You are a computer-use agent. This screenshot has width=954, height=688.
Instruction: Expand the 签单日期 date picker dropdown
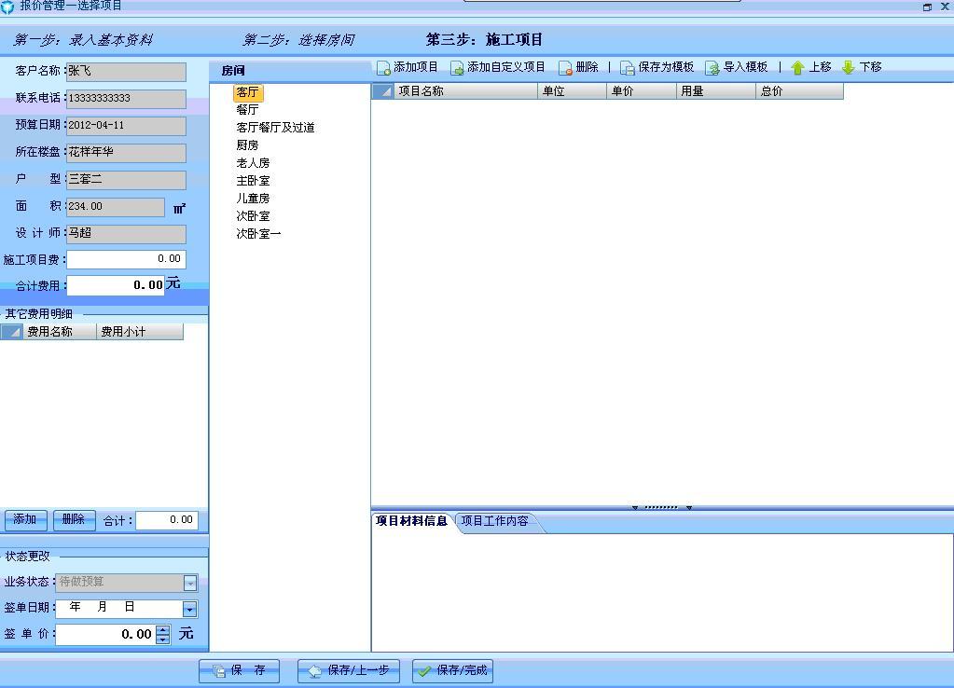coord(189,608)
